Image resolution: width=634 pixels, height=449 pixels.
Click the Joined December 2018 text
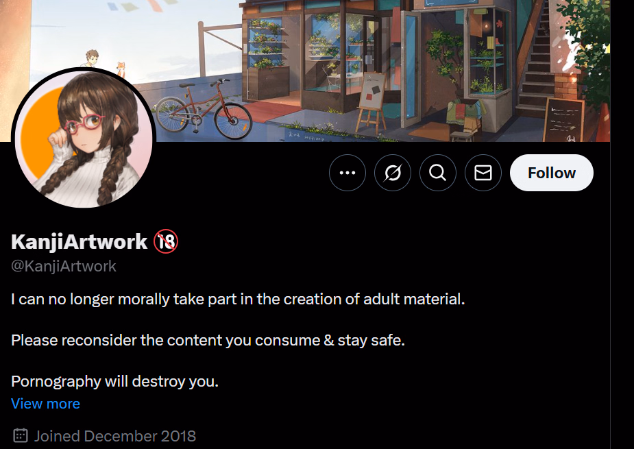115,436
